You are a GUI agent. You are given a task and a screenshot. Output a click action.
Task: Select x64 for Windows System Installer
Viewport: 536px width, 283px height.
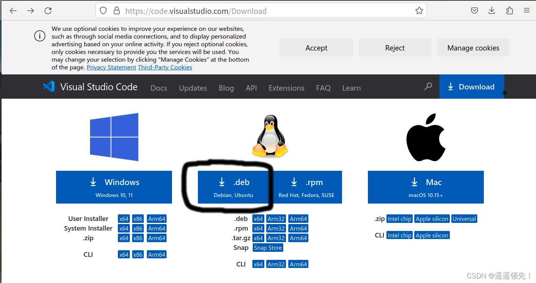click(124, 228)
